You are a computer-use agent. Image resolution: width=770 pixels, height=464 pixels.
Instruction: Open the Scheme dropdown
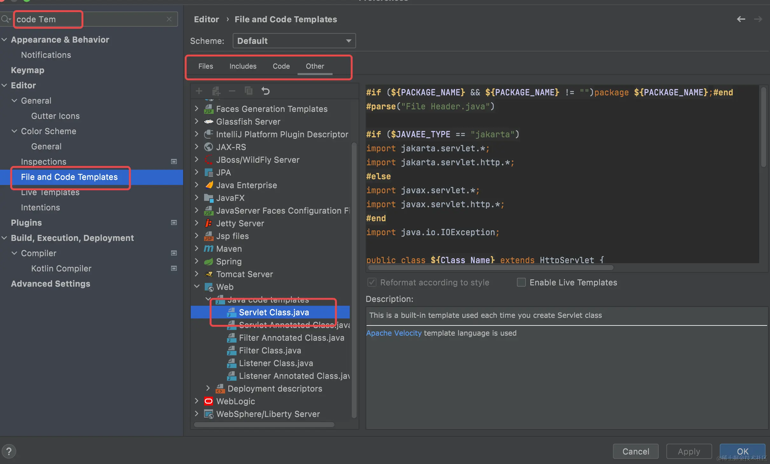[x=294, y=41]
